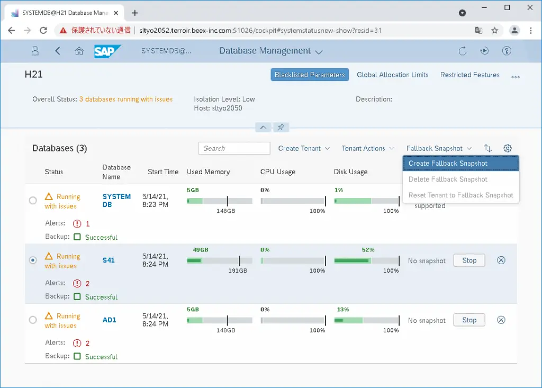Screen dimensions: 542x388
Task: Click the Used Memory column header
Action: 208,172
